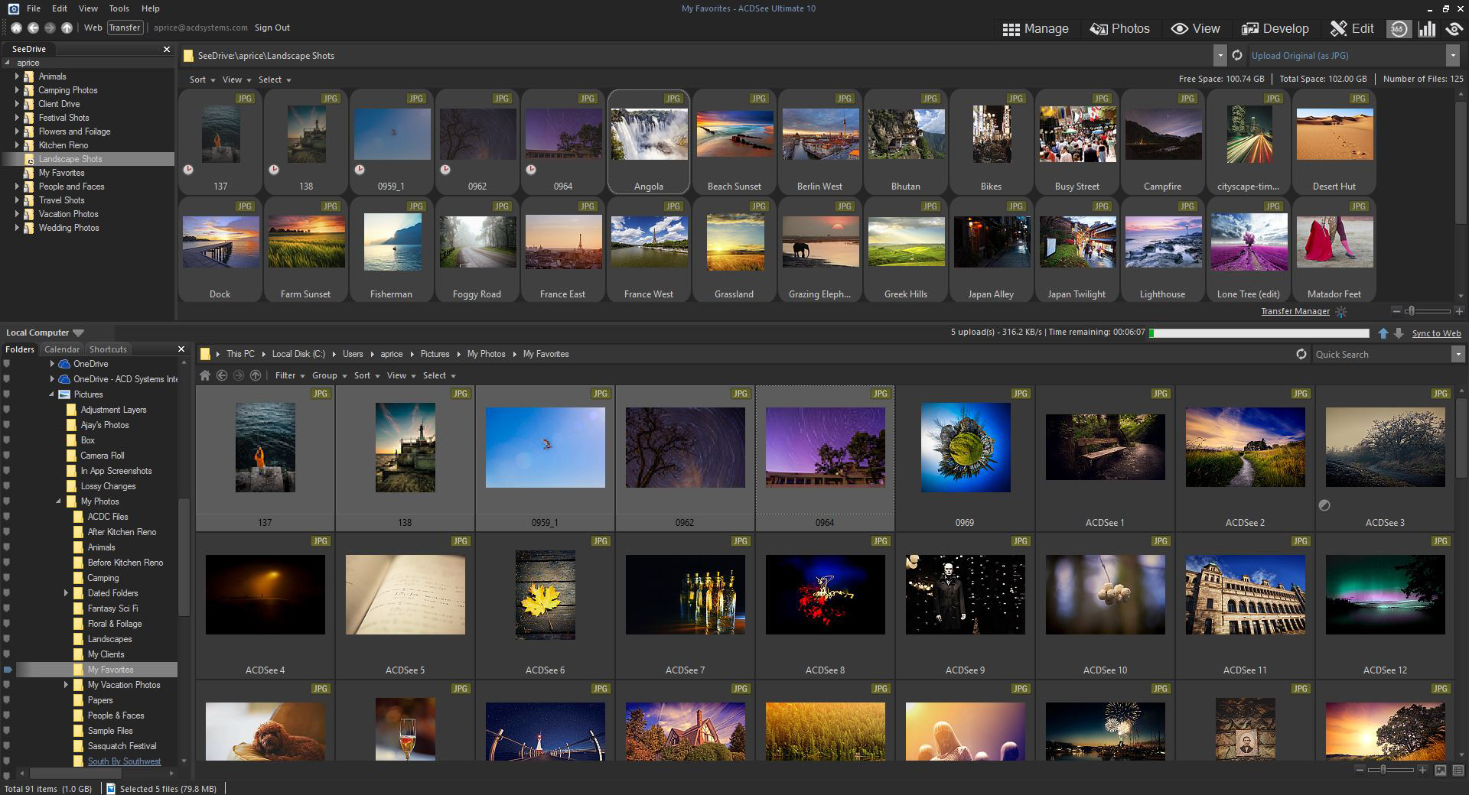Toggle Easy-Select marker beside Pictures folder
This screenshot has height=795, width=1469.
tap(7, 394)
